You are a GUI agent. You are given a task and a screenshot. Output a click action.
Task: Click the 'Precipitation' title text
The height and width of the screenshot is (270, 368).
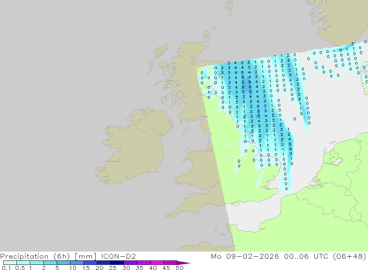click(x=24, y=256)
